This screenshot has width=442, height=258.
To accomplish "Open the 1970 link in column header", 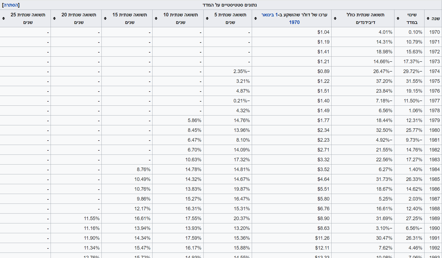I will [294, 22].
